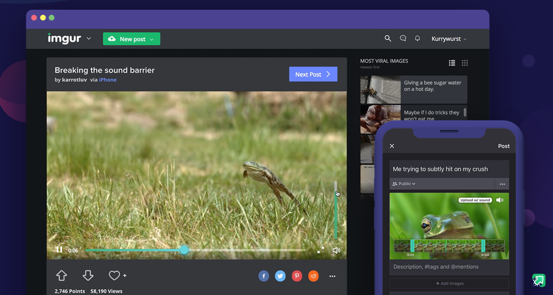
Task: Click the search magnifier icon
Action: pos(388,39)
